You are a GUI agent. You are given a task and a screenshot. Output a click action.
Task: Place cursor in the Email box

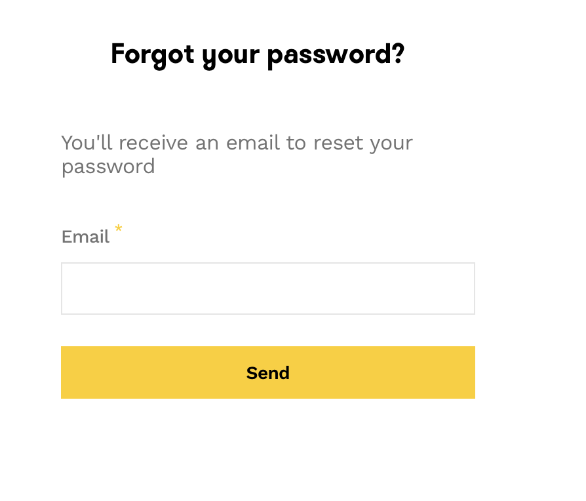[x=267, y=289]
